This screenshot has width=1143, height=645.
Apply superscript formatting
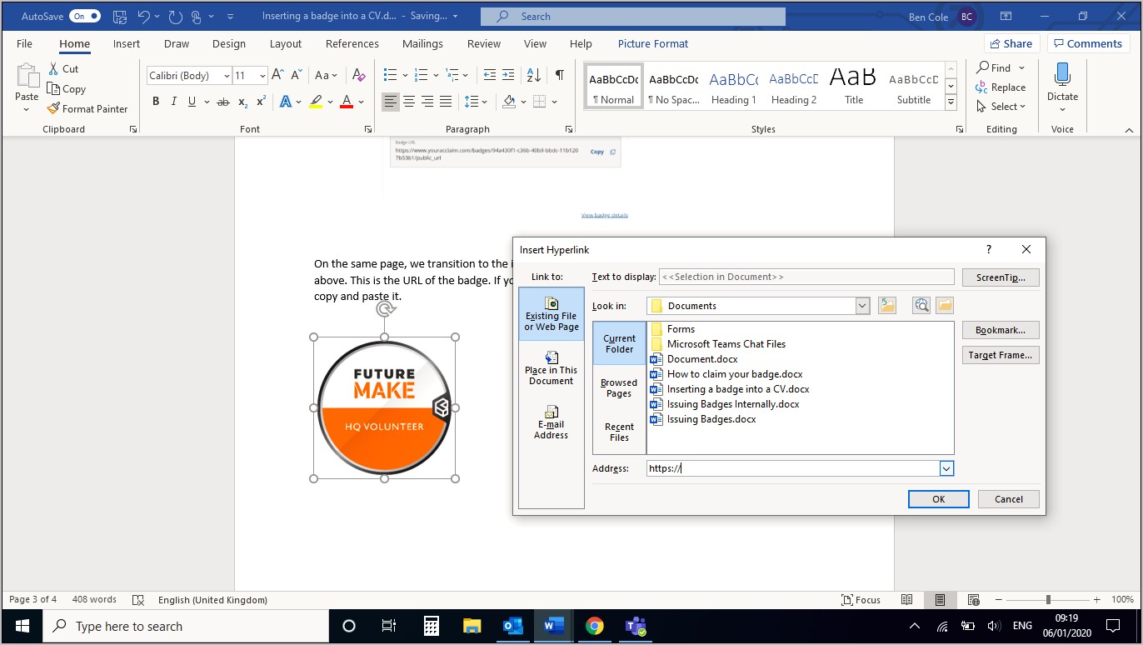[261, 102]
